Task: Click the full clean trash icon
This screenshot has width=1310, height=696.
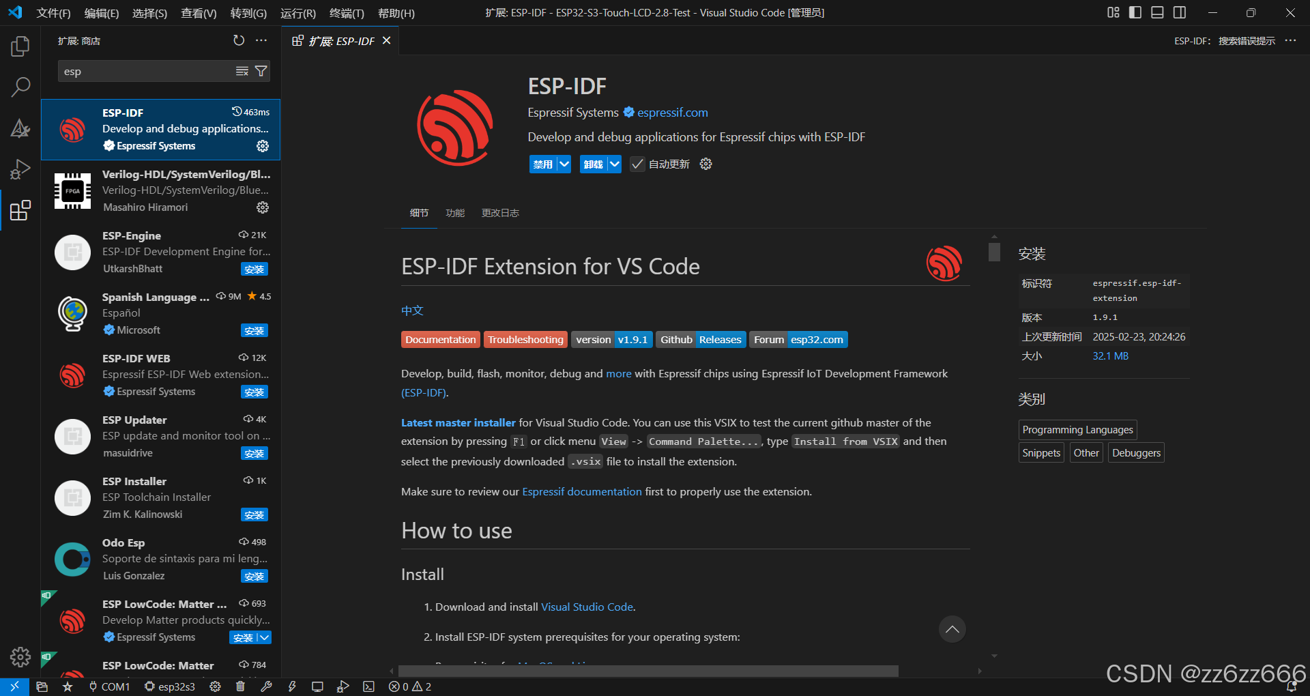Action: coord(240,686)
